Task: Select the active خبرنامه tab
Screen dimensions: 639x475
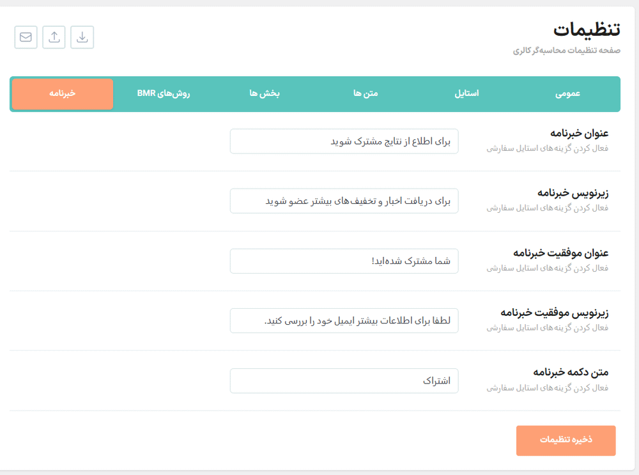Action: (x=61, y=94)
